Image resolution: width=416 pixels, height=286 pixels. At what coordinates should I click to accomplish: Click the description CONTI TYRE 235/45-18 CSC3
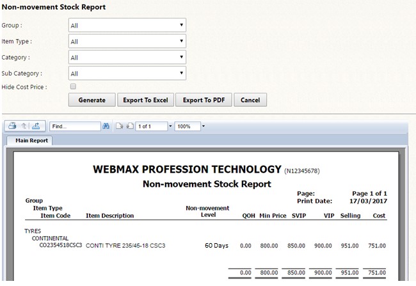coord(125,246)
